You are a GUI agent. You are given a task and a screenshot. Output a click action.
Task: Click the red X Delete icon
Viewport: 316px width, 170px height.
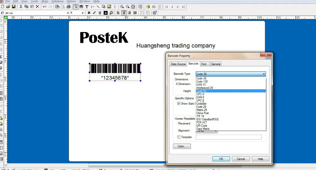click(x=38, y=7)
